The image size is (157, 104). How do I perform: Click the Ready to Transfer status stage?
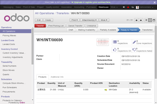[x=129, y=30]
